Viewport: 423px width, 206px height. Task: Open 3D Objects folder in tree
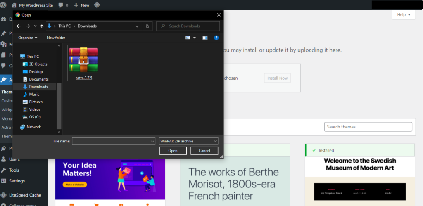pos(35,64)
